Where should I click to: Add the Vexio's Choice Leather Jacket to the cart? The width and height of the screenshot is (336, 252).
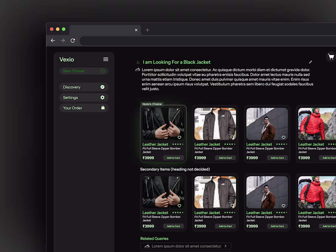point(173,158)
